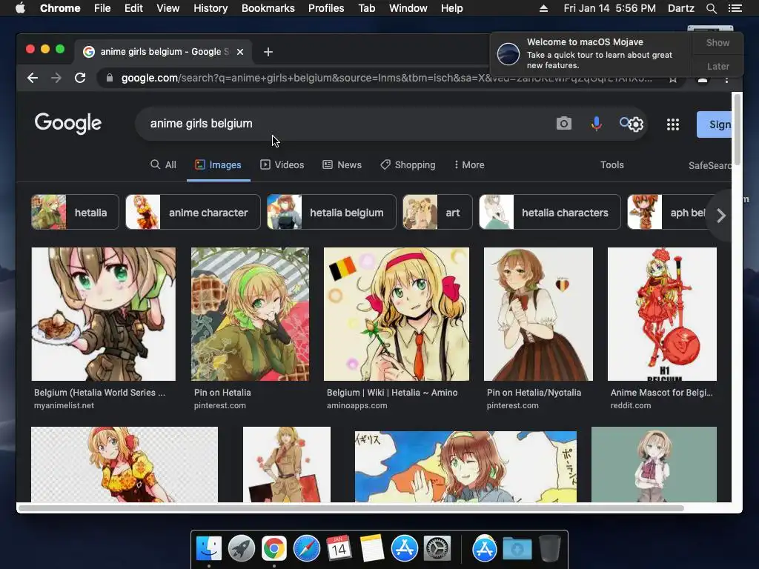The height and width of the screenshot is (569, 759).
Task: Open the Belgium Wiki Hetalia Amino image
Action: [x=397, y=314]
